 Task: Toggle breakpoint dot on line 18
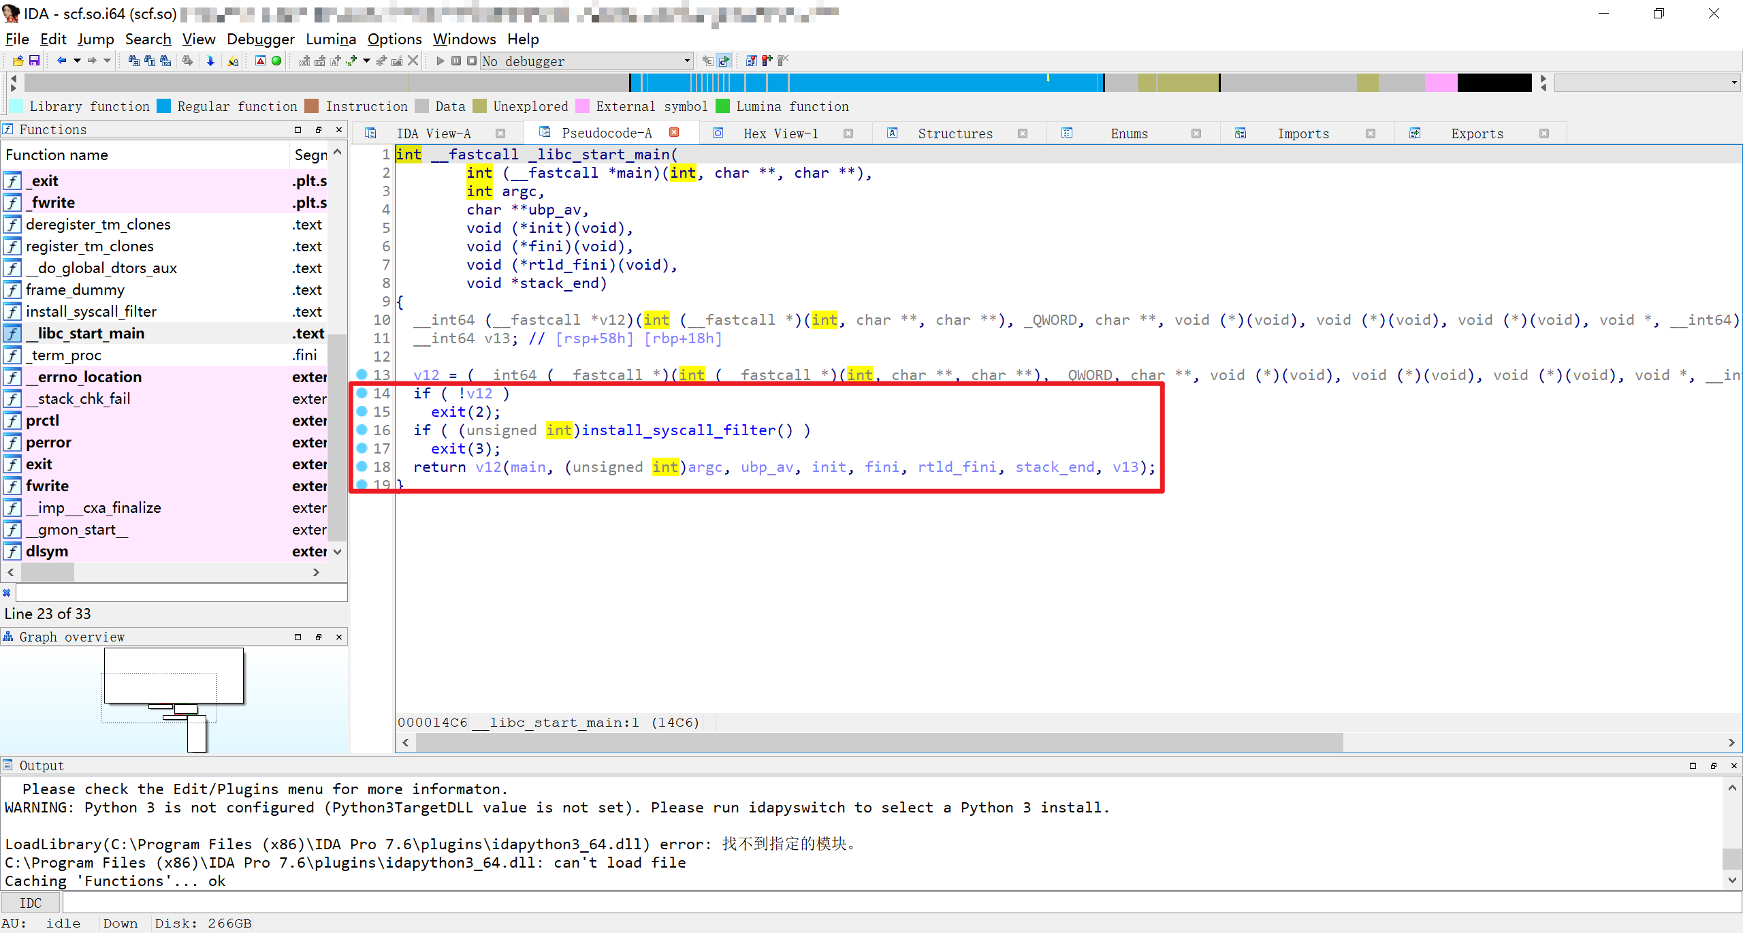tap(362, 466)
